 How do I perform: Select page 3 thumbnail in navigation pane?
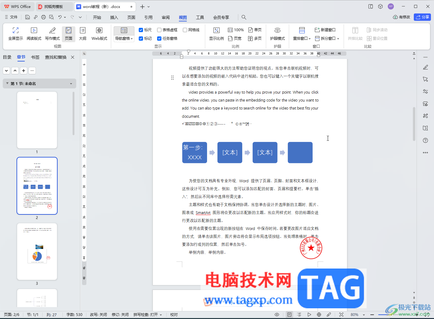37,251
